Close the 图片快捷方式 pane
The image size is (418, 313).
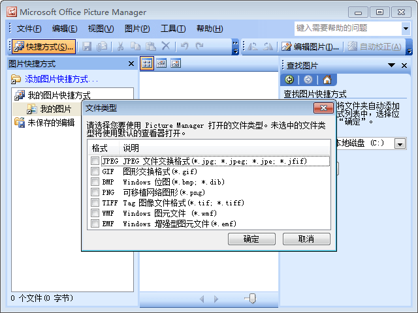[131, 64]
